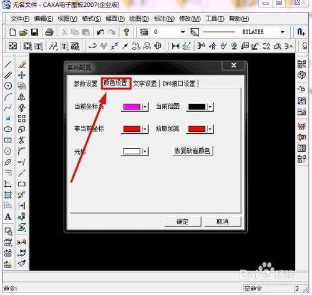Open the 工具(T) menu
The width and height of the screenshot is (312, 295).
tap(215, 19)
